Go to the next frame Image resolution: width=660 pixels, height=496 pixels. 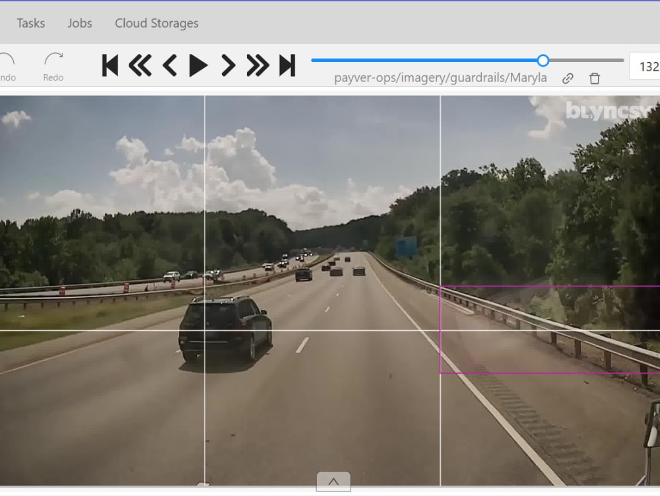[228, 65]
